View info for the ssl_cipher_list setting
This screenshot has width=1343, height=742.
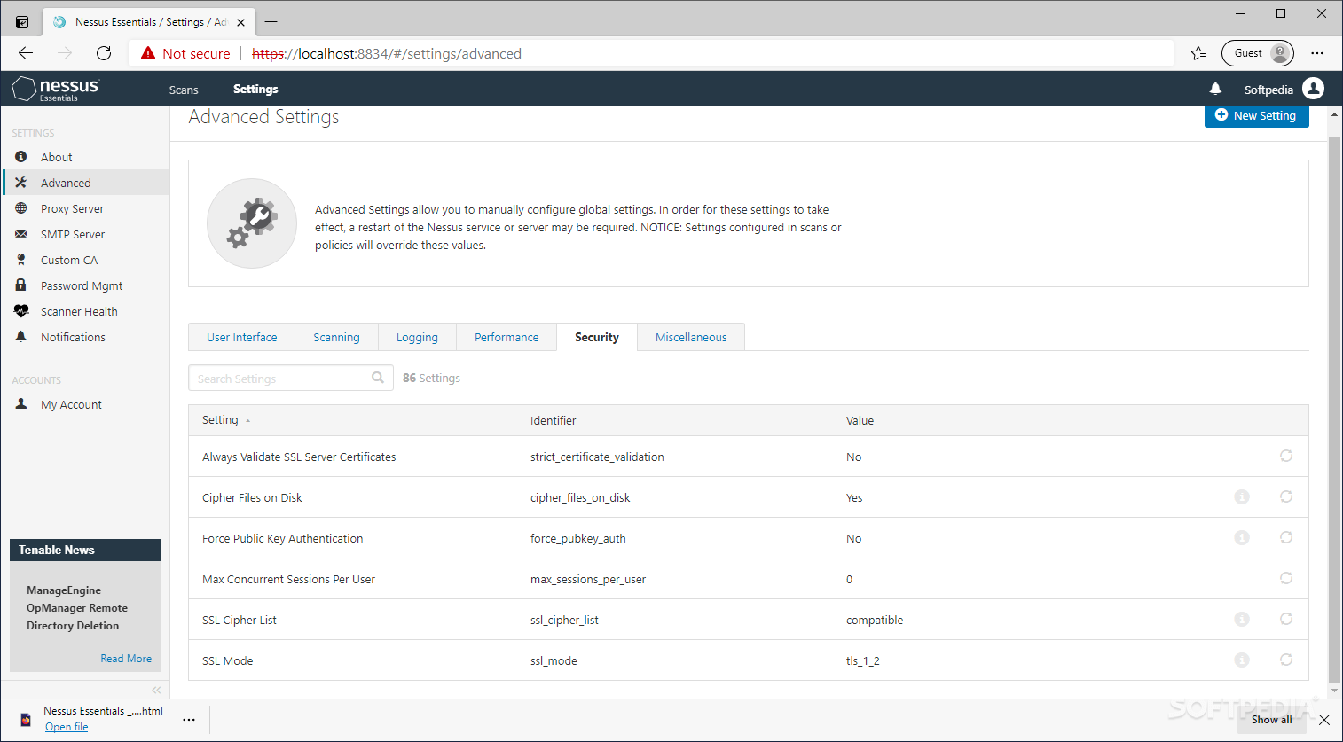(1242, 620)
